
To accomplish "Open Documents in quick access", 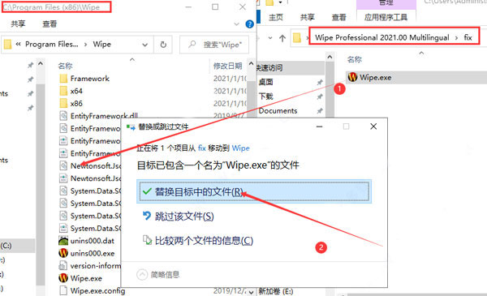I will 278,110.
